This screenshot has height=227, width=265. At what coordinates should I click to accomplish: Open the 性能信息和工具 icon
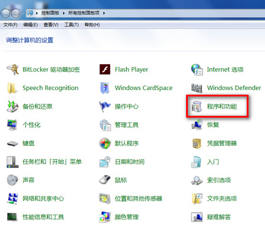12,217
